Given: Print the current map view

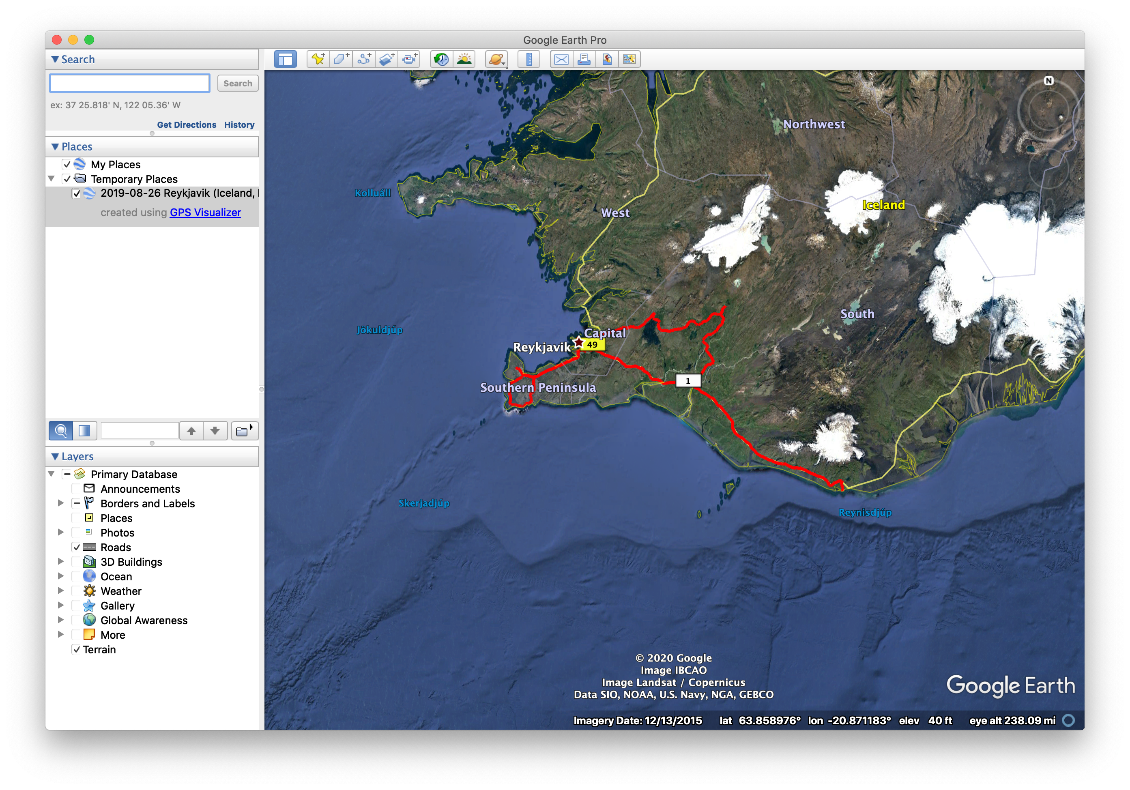Looking at the screenshot, I should (x=584, y=59).
